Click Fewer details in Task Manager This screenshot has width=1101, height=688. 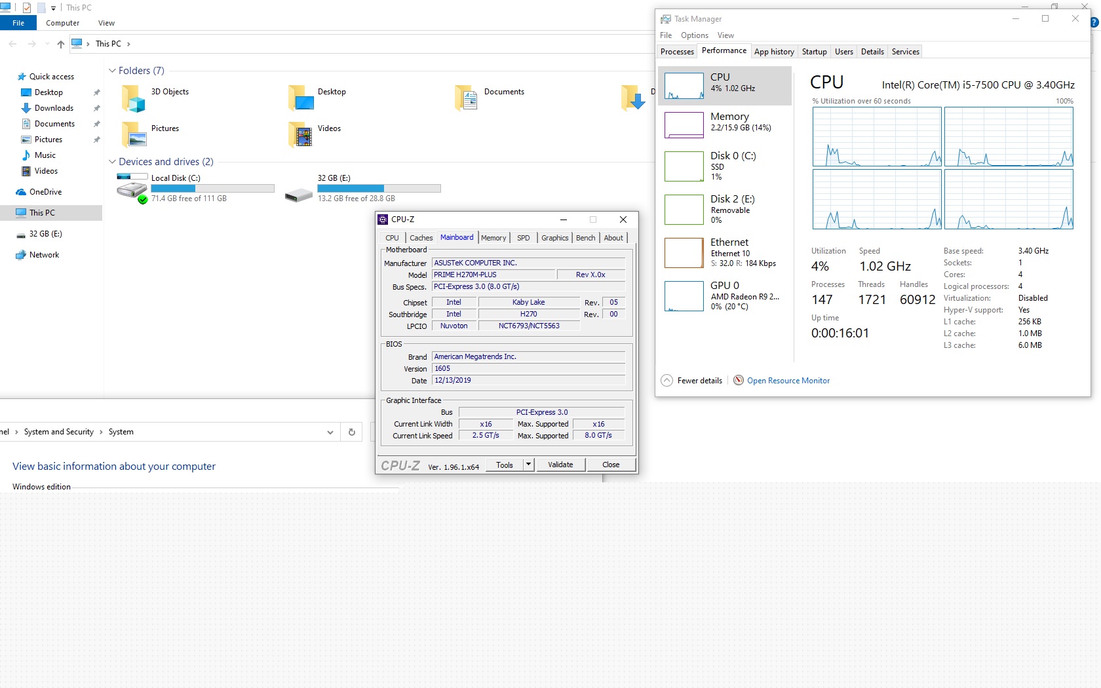point(699,381)
